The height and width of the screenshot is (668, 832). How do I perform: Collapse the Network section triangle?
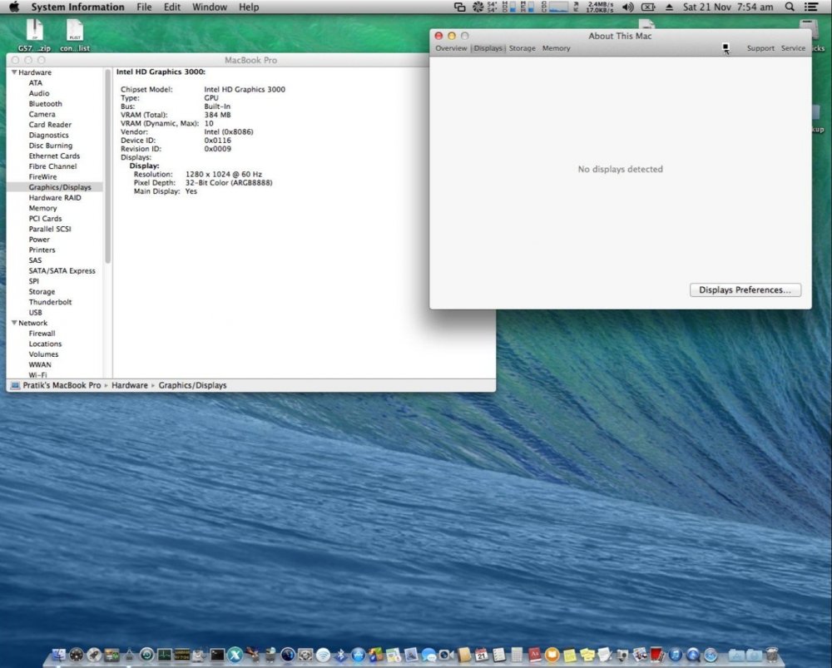pos(14,323)
